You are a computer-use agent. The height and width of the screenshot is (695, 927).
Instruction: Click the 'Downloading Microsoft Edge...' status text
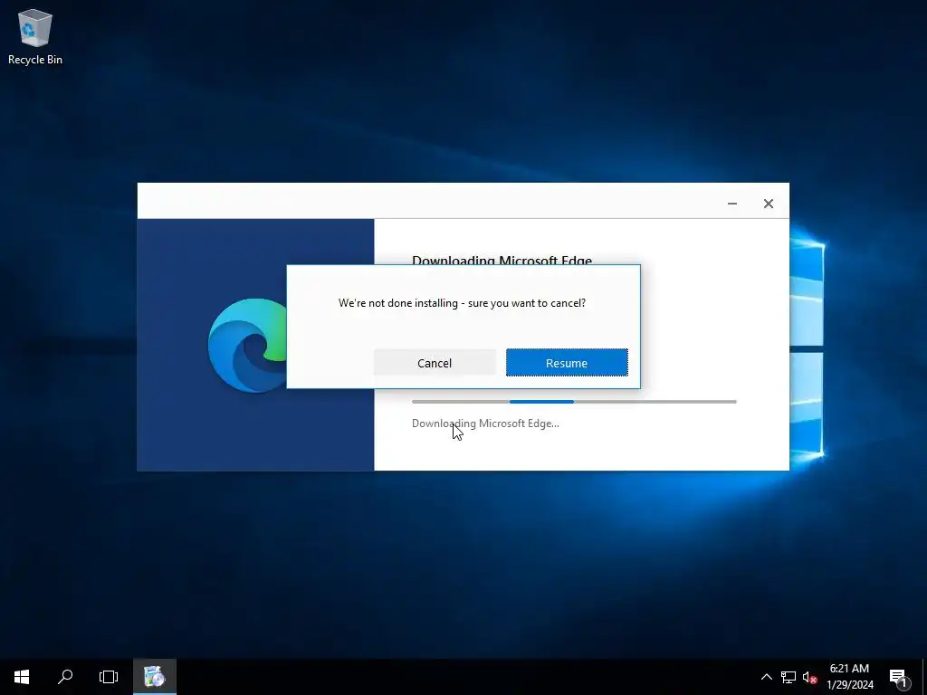click(485, 424)
